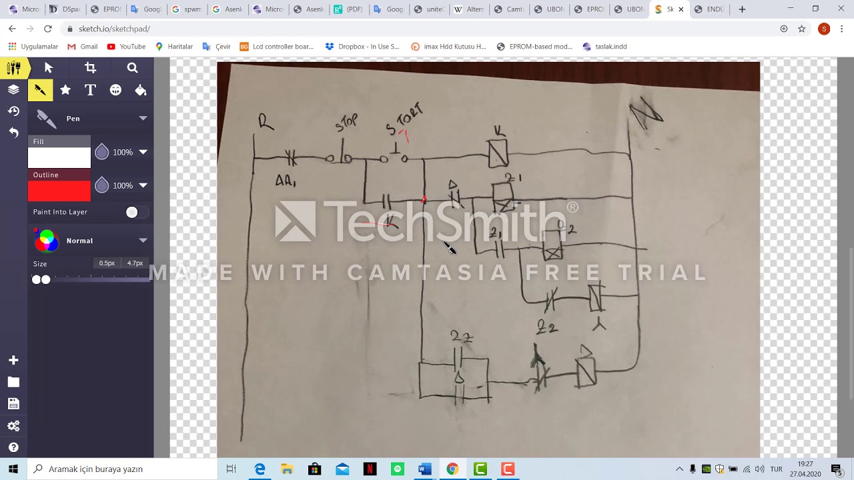
Task: Expand the Fill opacity 100% dropdown
Action: pyautogui.click(x=143, y=152)
